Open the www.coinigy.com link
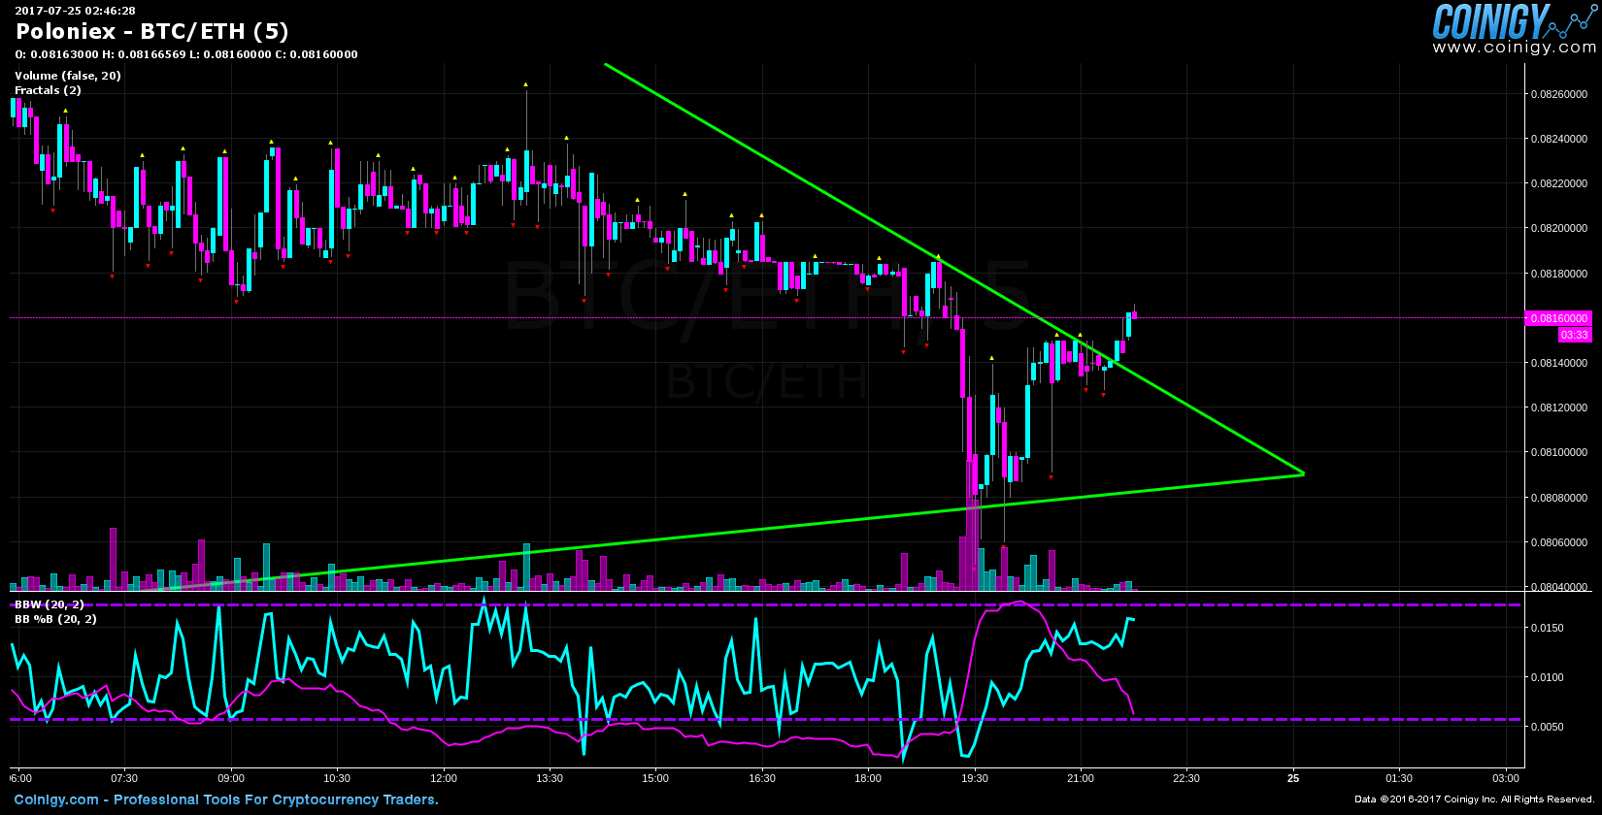1602x815 pixels. 1514,47
